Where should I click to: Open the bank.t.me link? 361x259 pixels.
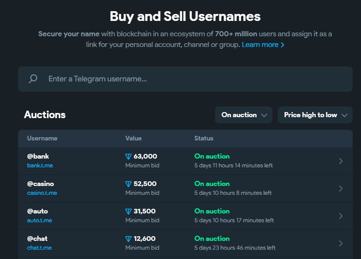click(x=40, y=166)
